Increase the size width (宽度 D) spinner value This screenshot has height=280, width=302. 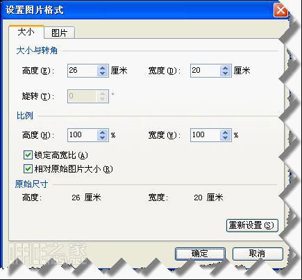pyautogui.click(x=226, y=68)
